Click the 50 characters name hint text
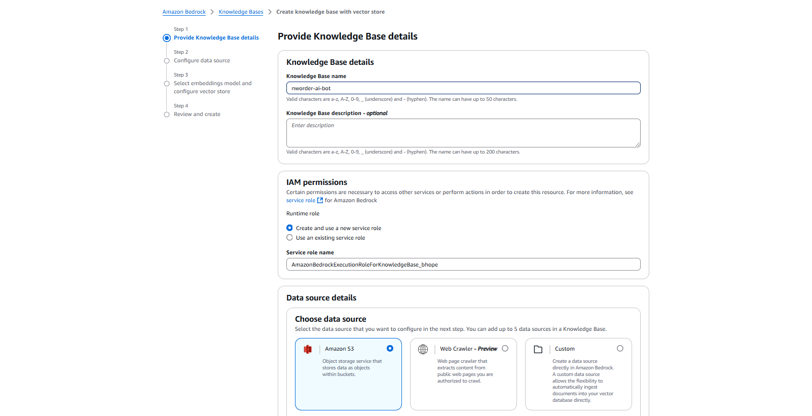The width and height of the screenshot is (812, 416). (401, 99)
